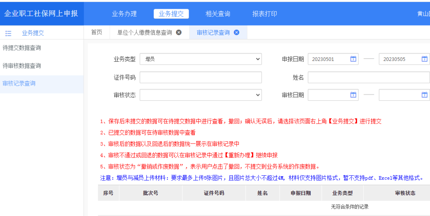The height and width of the screenshot is (216, 430).
Task: Expand the 审核状态 dropdown
Action: (201, 95)
